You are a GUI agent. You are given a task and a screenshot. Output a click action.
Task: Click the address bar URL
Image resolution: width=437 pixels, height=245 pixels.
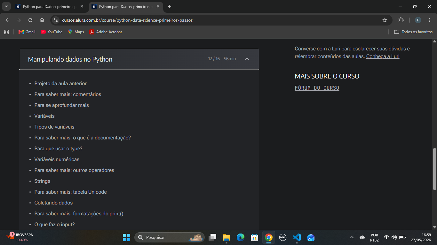tap(127, 20)
